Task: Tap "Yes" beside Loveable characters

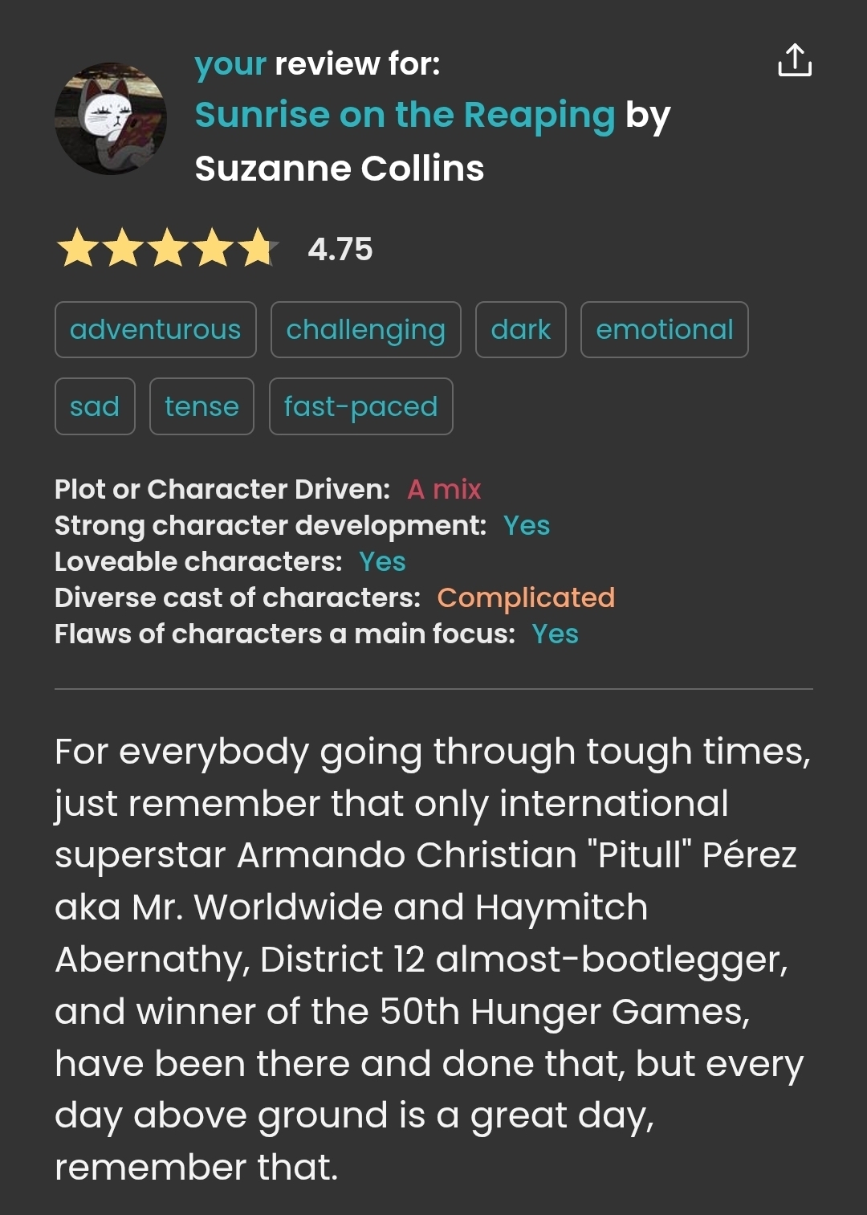Action: point(382,561)
